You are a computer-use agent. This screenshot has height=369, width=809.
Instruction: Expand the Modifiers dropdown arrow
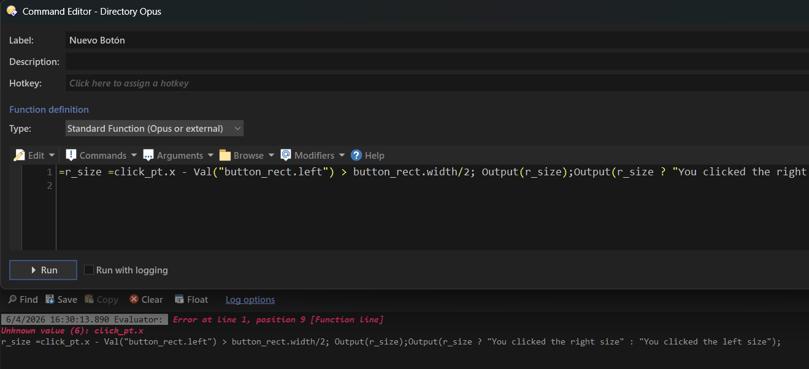[x=342, y=155]
